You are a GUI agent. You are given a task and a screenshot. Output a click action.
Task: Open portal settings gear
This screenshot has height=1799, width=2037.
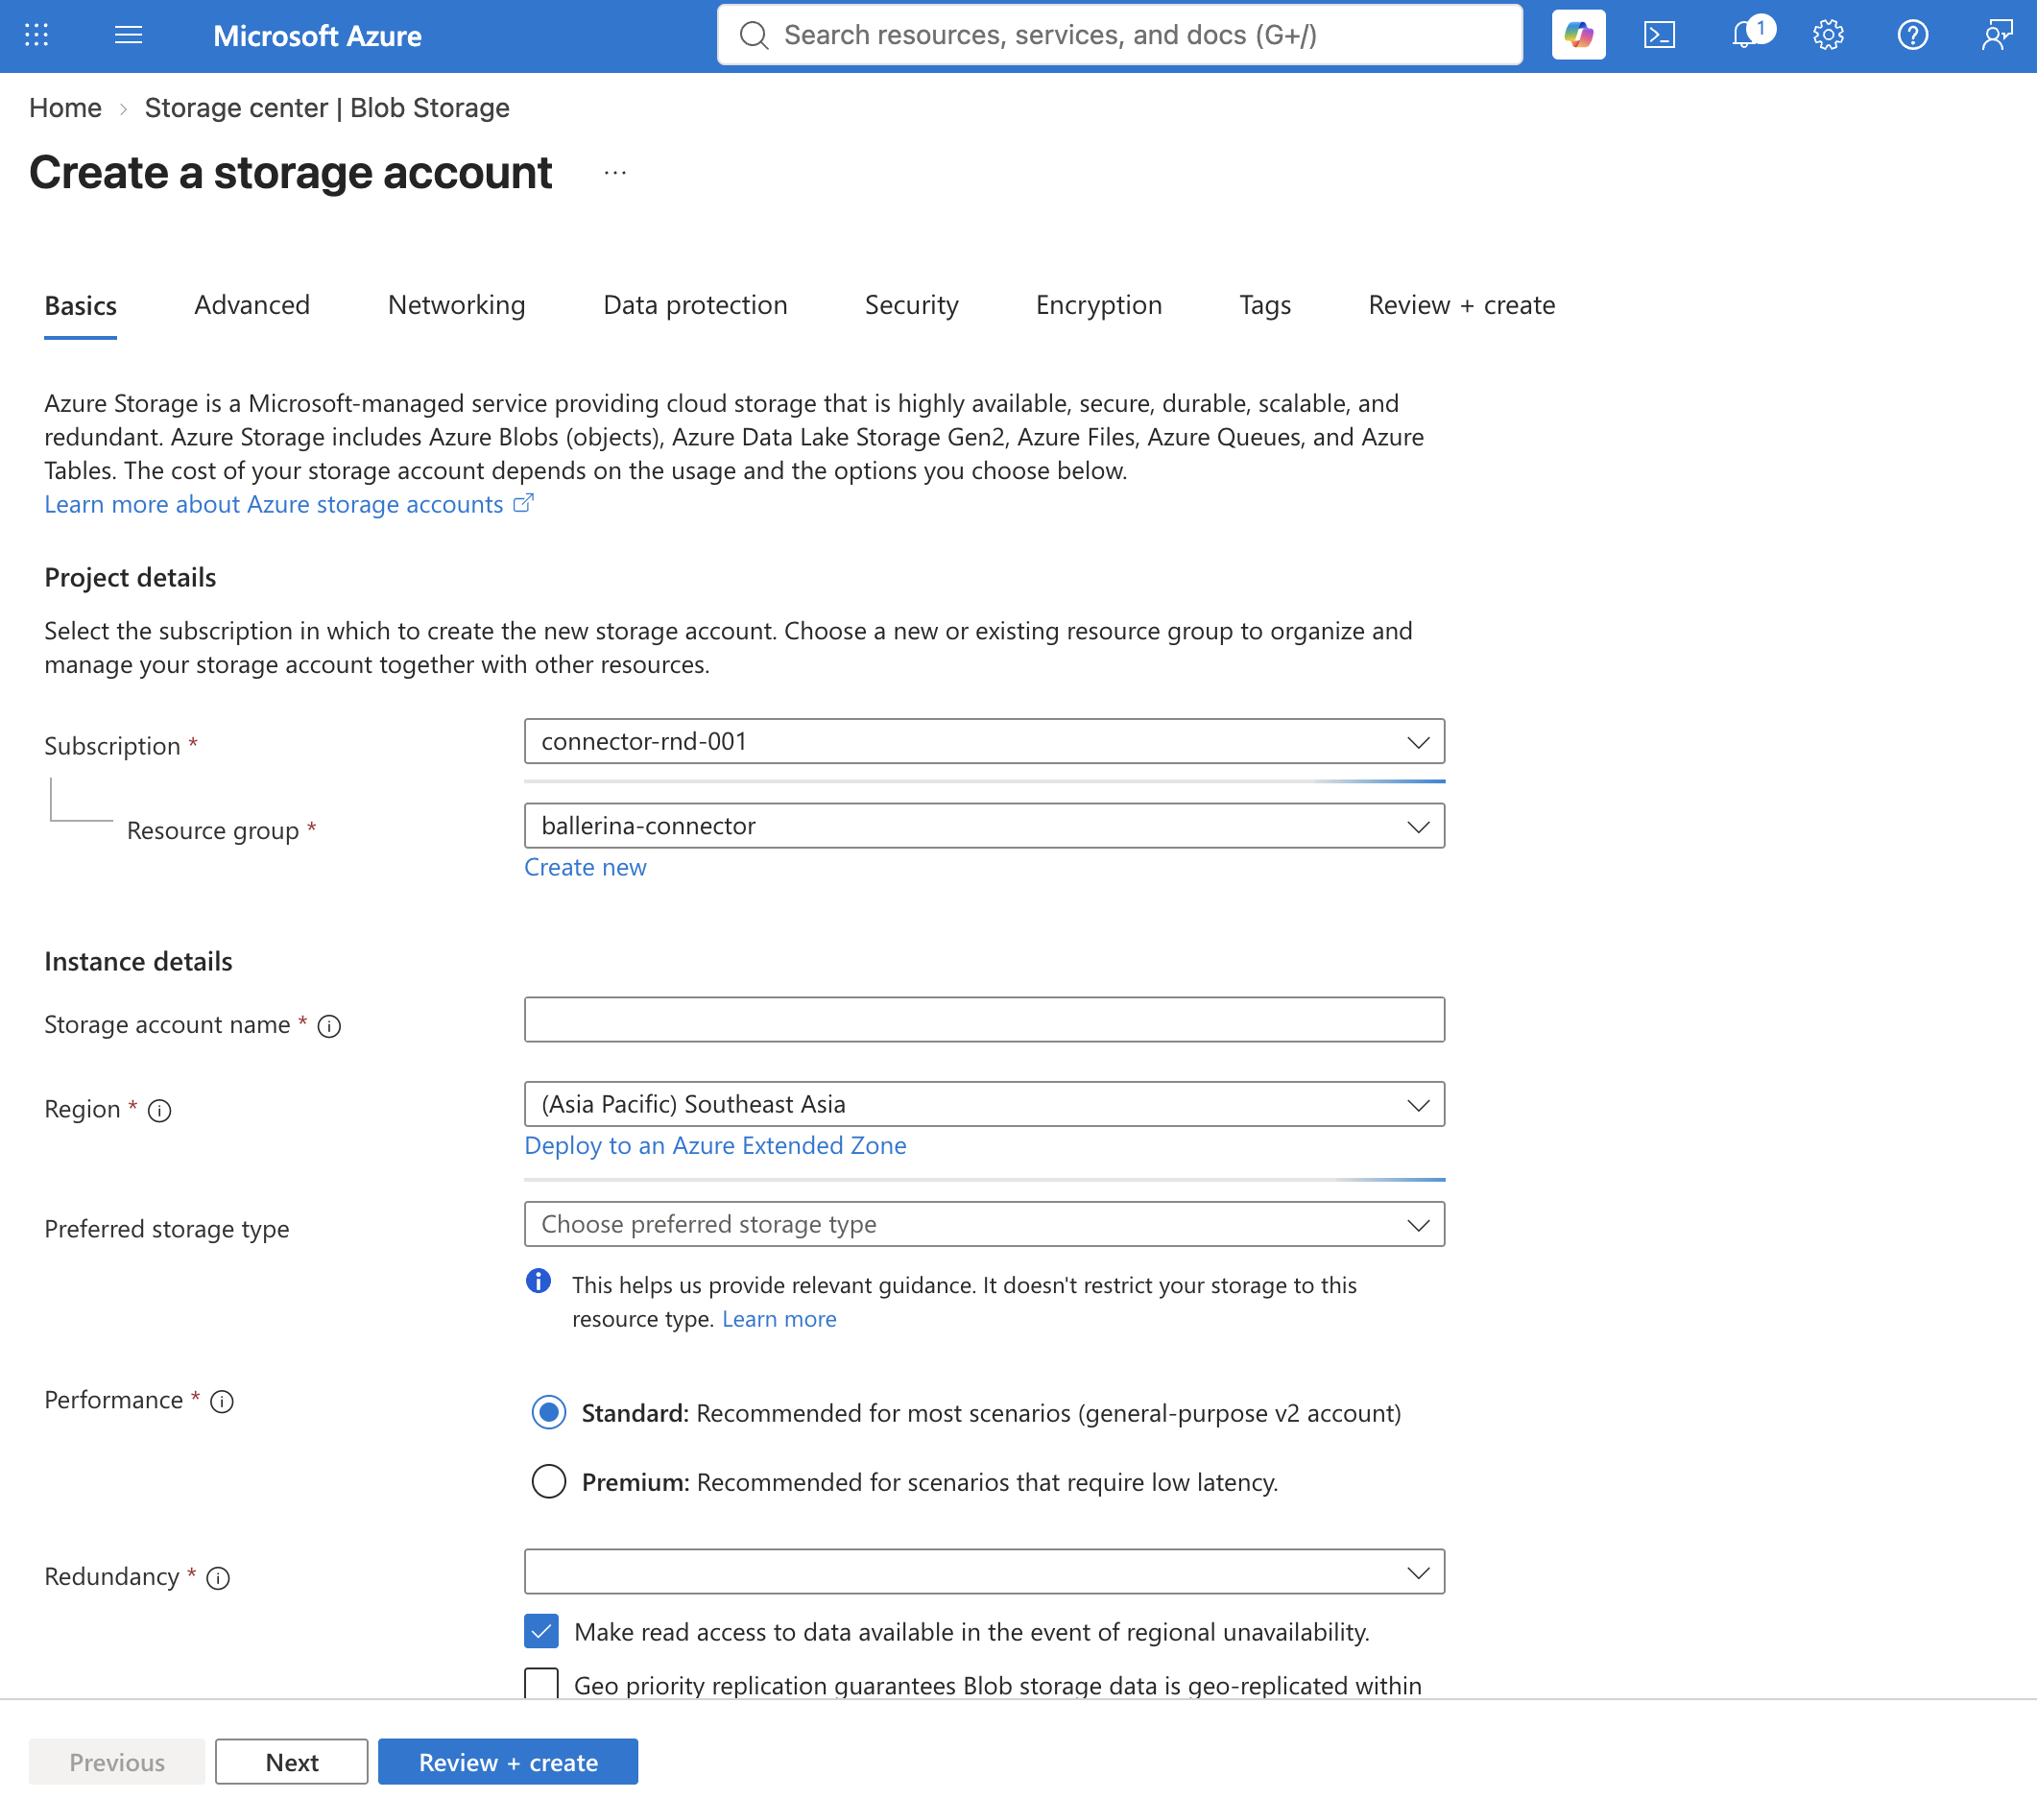(1829, 36)
